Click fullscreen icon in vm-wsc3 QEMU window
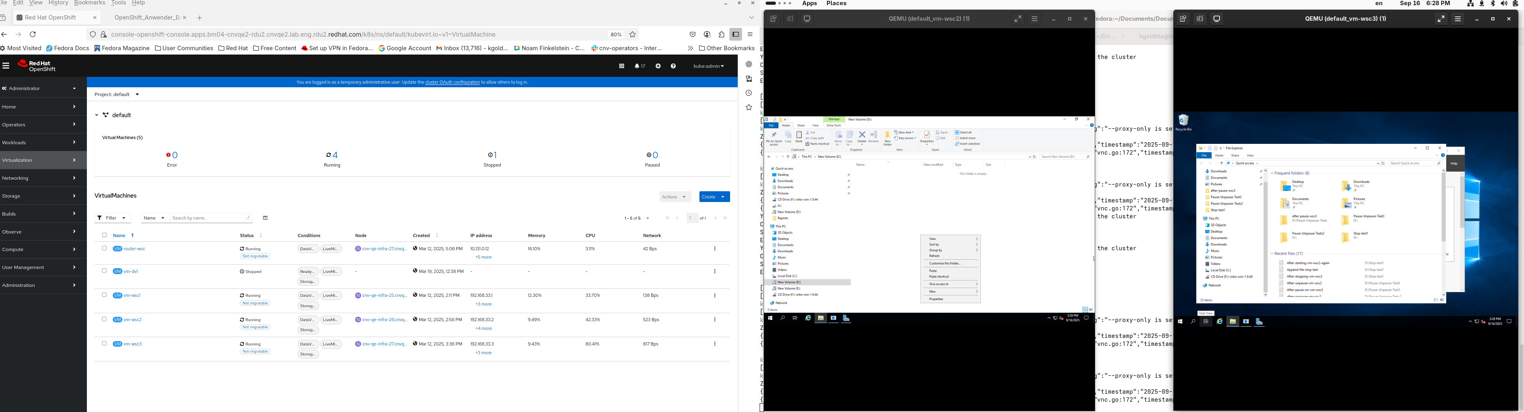The image size is (1524, 412). [x=1441, y=19]
